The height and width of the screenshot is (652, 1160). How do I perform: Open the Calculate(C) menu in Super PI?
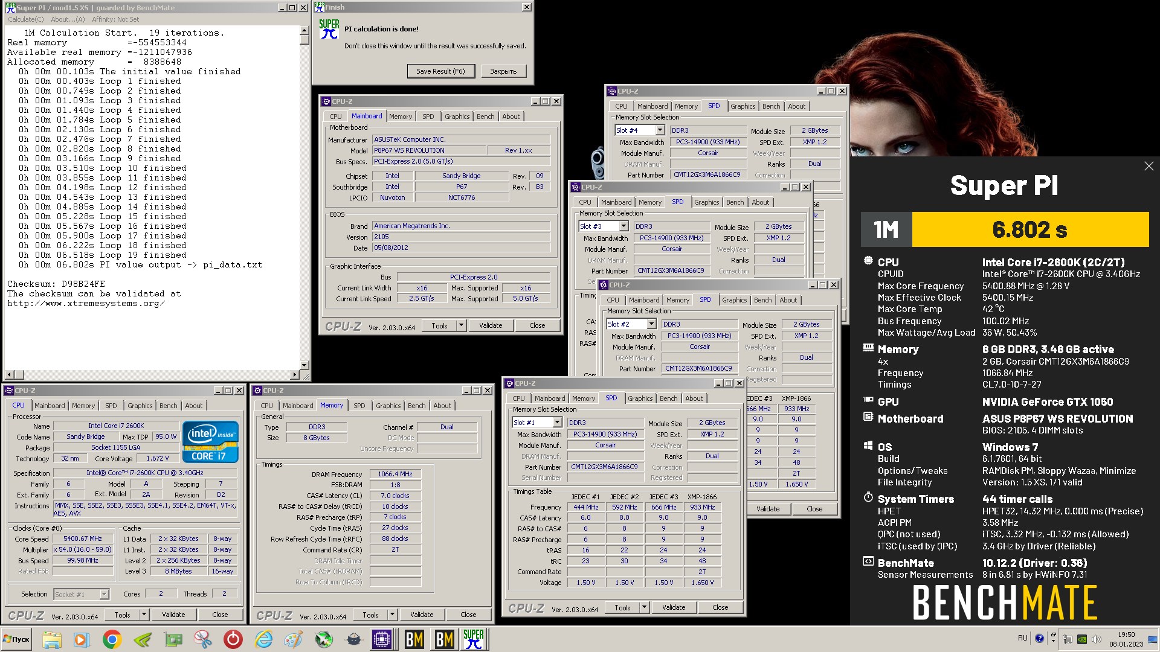tap(26, 19)
